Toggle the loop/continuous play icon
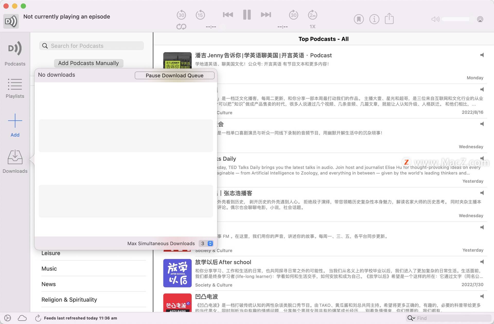This screenshot has width=494, height=324. pyautogui.click(x=181, y=26)
